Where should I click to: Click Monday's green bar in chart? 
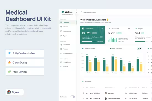pyautogui.click(x=87, y=64)
